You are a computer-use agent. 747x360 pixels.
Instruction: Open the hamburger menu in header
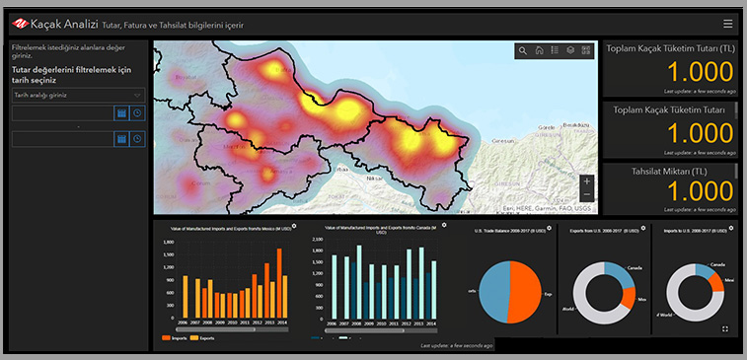tap(727, 24)
